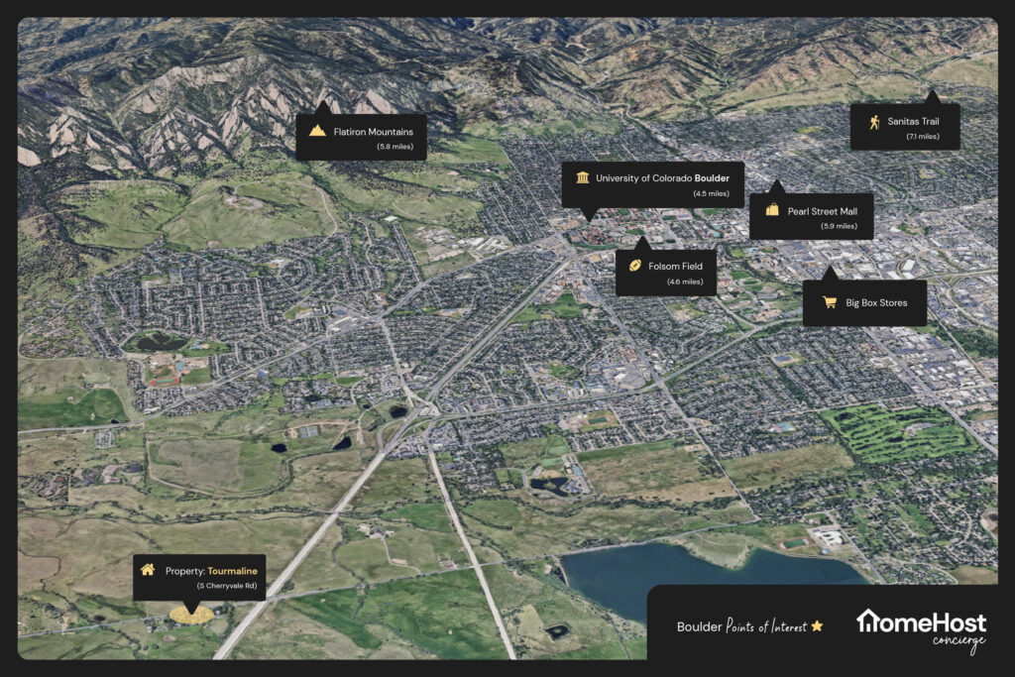Click the house symbol in the HomeHost logo

click(x=867, y=621)
